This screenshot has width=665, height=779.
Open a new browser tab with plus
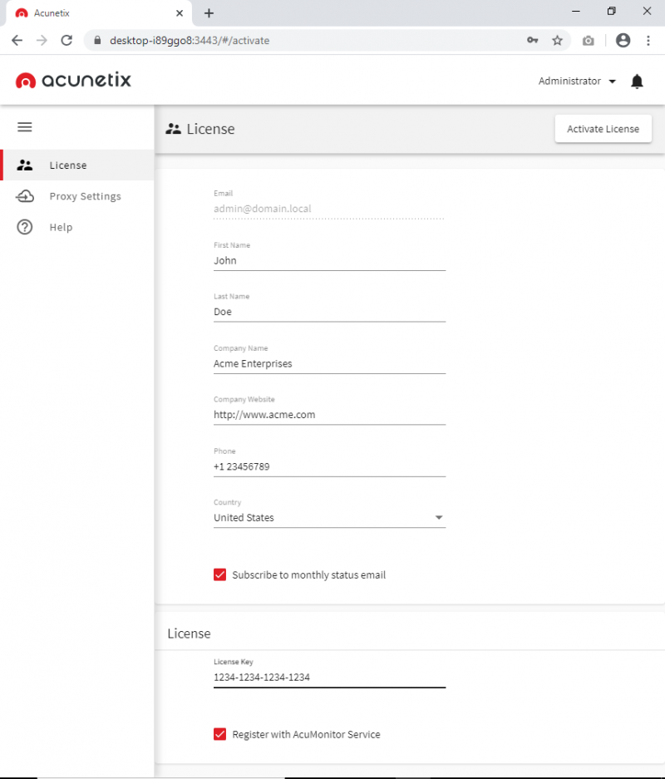pos(209,13)
